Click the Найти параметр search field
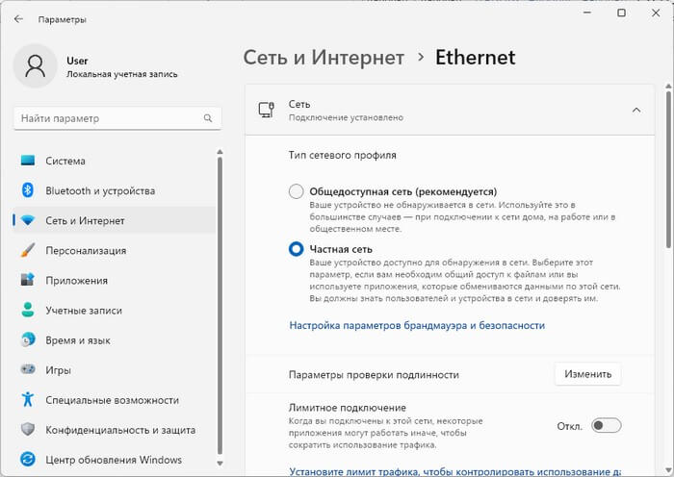 tap(117, 118)
